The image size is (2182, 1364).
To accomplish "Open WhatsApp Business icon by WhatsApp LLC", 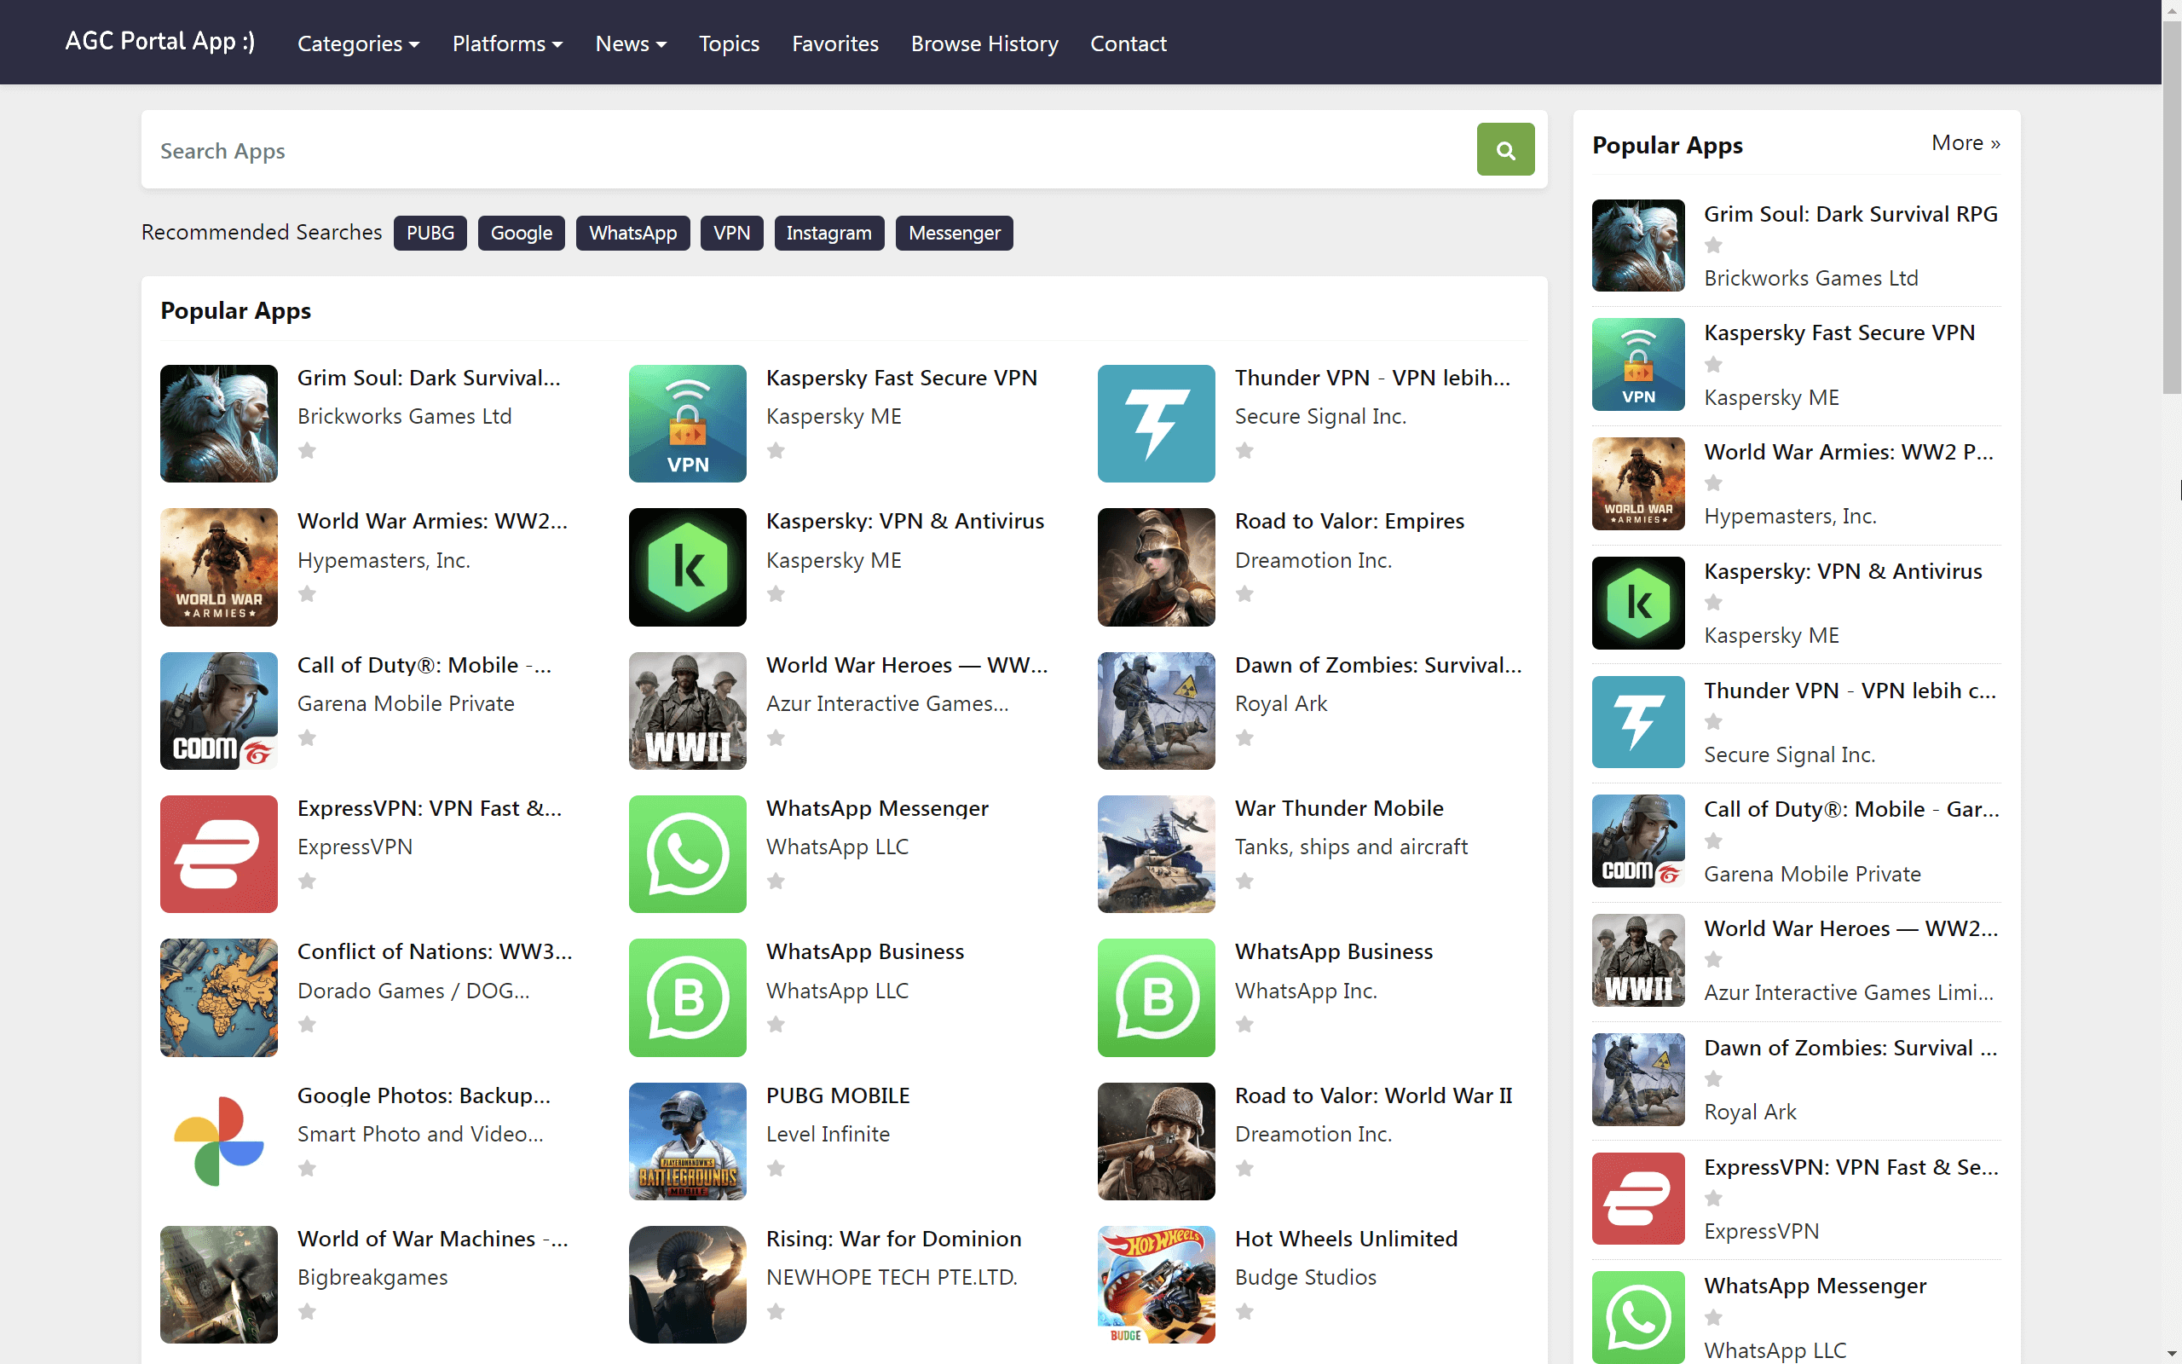I will (x=687, y=997).
